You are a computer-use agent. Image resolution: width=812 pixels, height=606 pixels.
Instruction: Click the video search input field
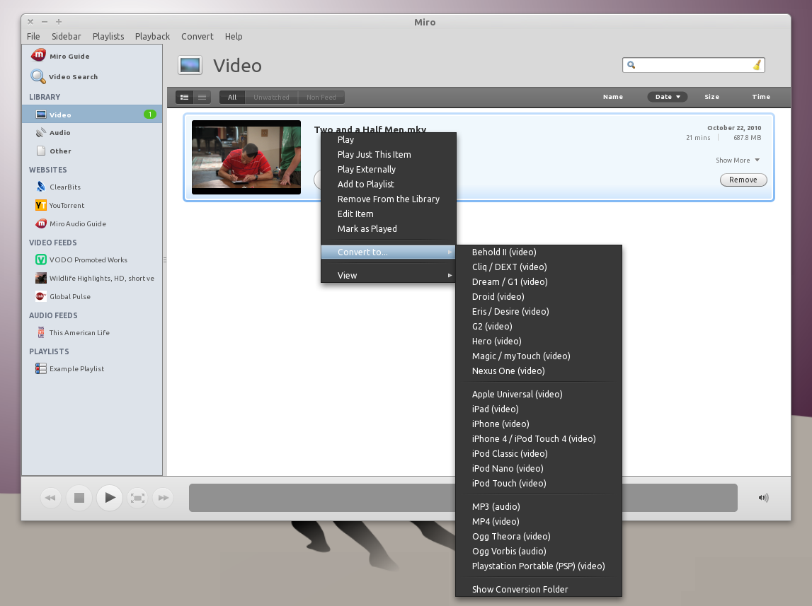click(693, 64)
